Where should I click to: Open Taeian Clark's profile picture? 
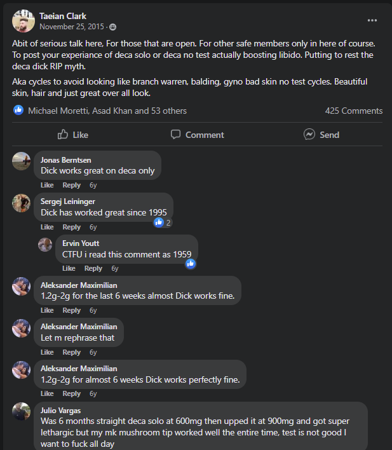point(24,21)
